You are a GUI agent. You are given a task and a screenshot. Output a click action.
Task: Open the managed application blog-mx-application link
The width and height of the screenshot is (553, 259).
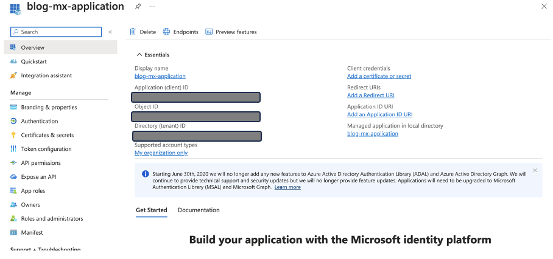tap(373, 133)
